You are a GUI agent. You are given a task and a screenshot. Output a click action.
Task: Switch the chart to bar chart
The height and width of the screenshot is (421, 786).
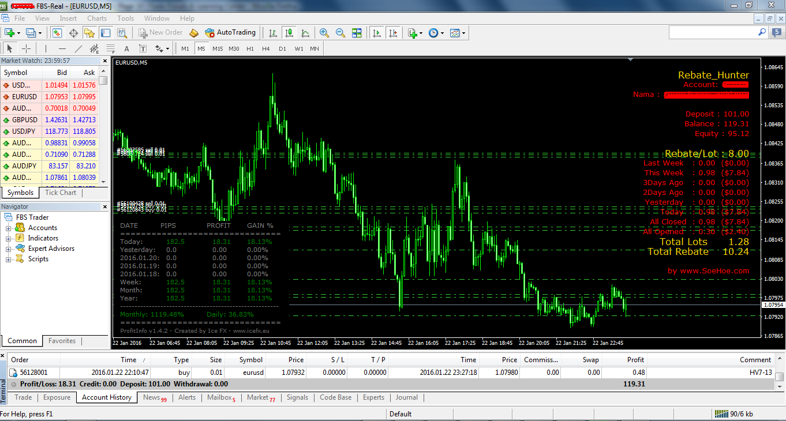273,33
